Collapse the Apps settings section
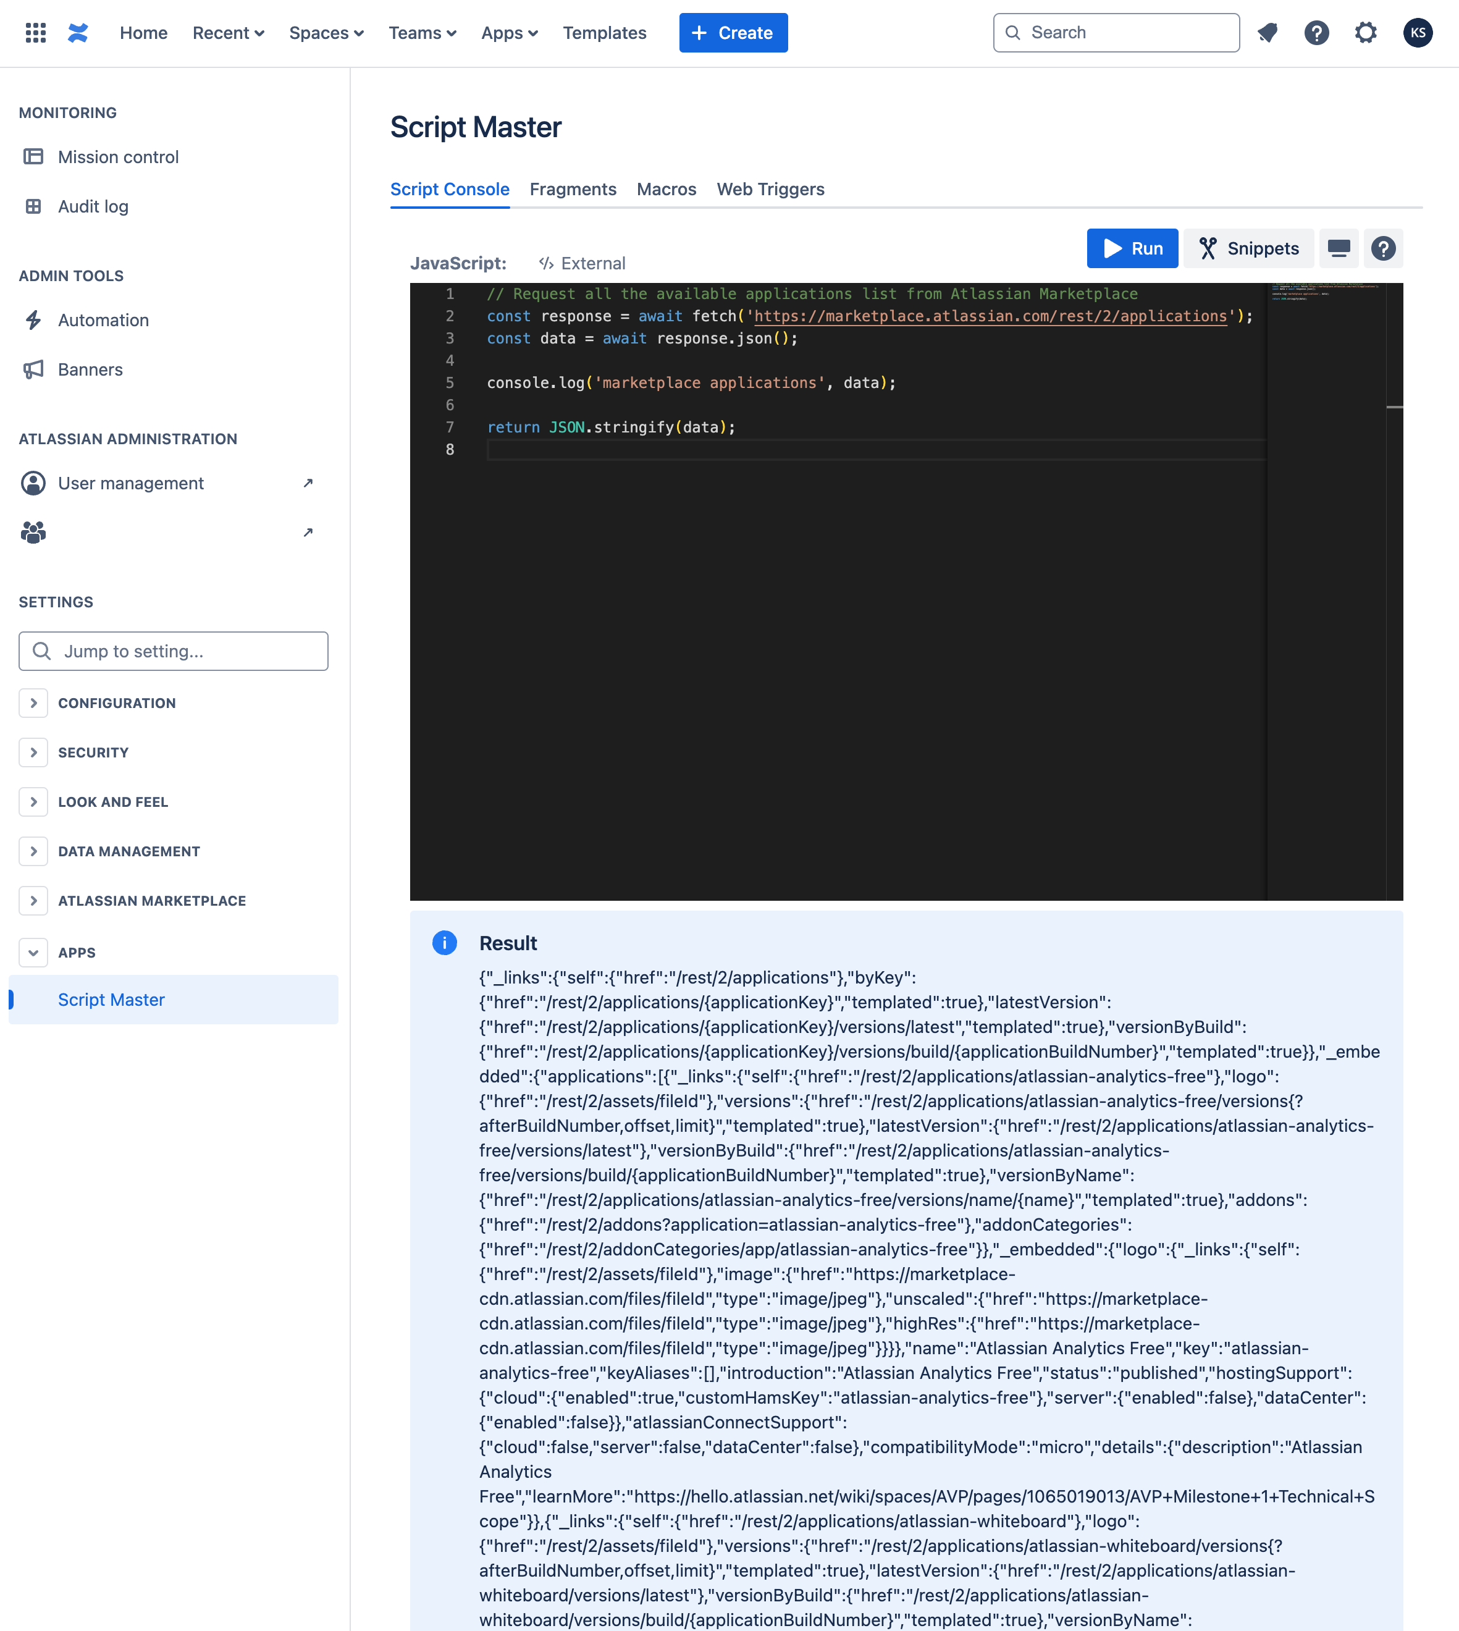Image resolution: width=1459 pixels, height=1631 pixels. pyautogui.click(x=34, y=953)
